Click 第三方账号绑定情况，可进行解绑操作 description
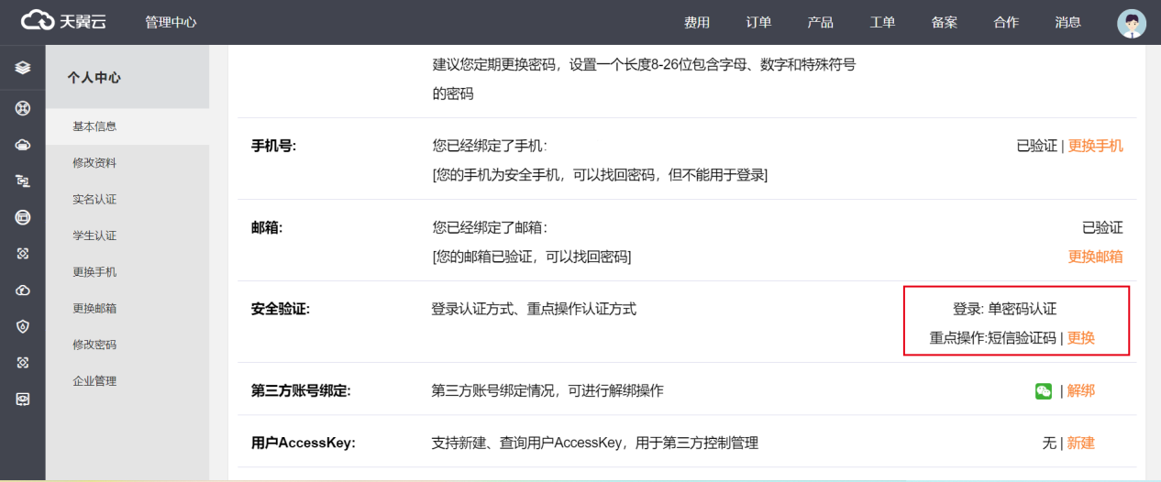This screenshot has height=482, width=1161. (547, 391)
